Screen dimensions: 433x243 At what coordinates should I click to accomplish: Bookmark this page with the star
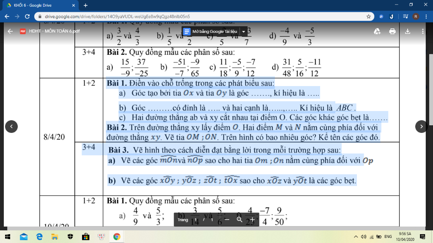click(369, 16)
